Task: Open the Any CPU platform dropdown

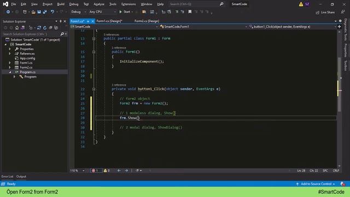Action: point(102,12)
